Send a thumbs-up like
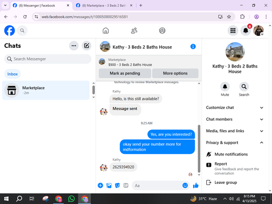272x204 pixels. (x=196, y=186)
